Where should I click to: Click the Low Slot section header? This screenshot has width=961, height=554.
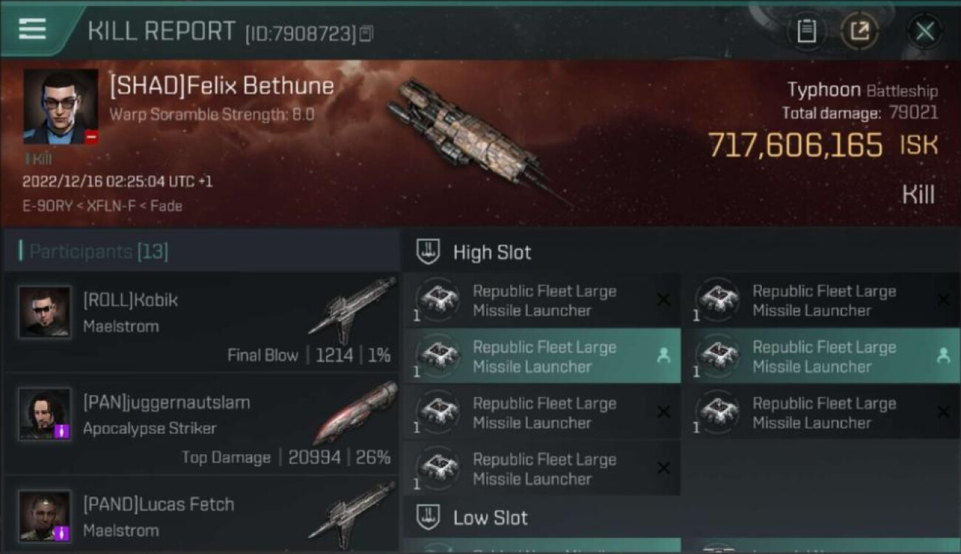click(x=490, y=518)
